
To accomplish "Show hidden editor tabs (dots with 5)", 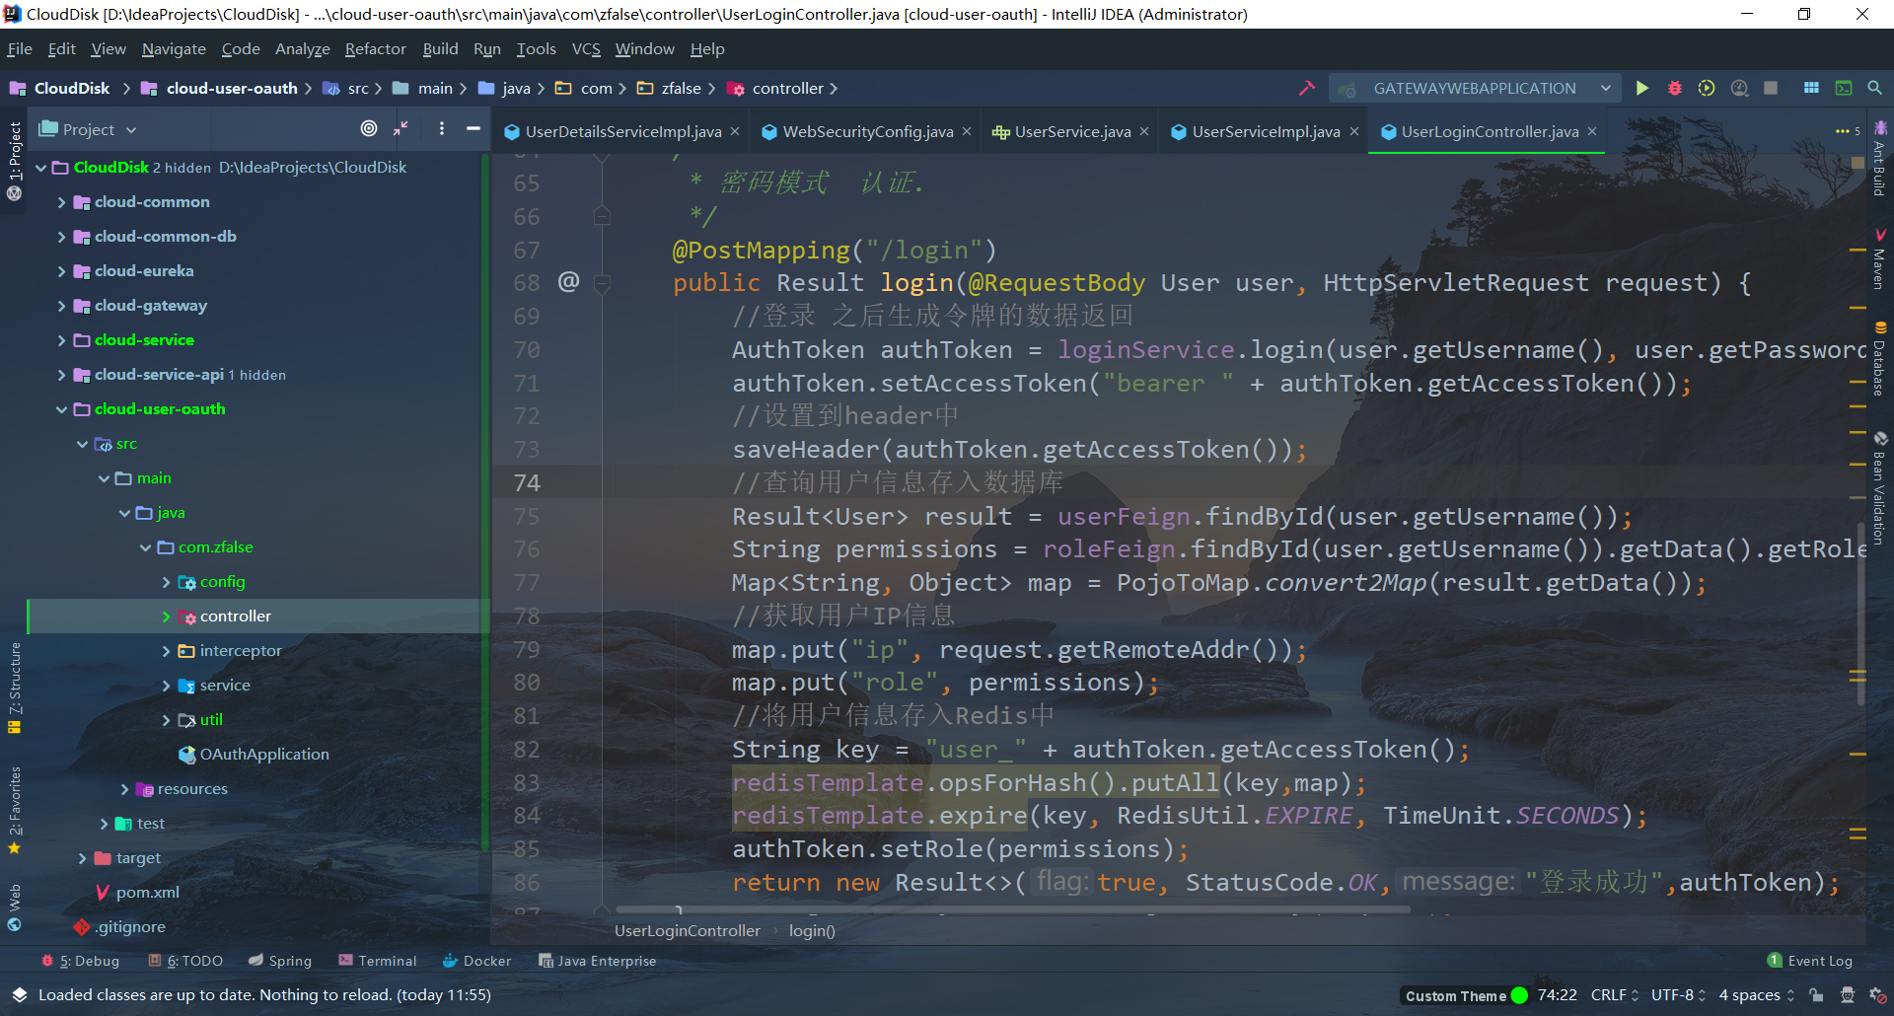I will click(1848, 131).
